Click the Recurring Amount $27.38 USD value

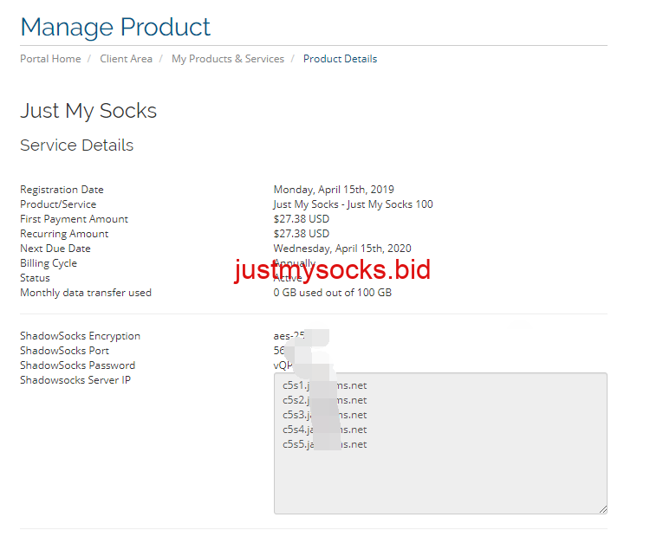coord(301,234)
